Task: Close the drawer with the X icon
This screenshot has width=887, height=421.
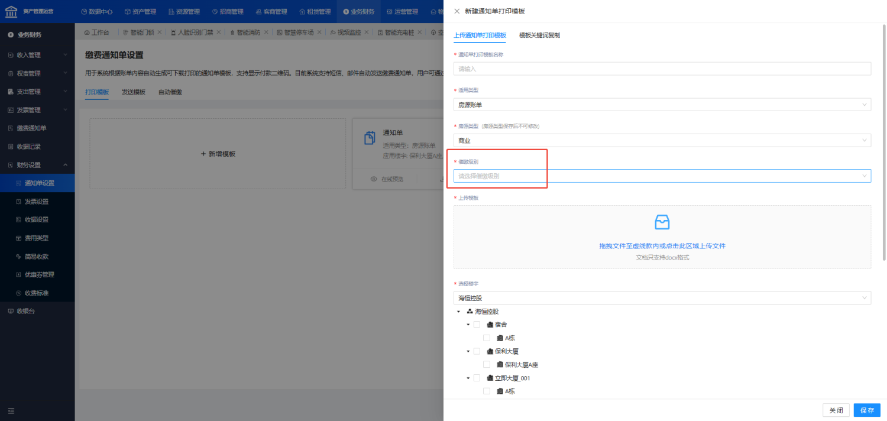Action: 457,11
